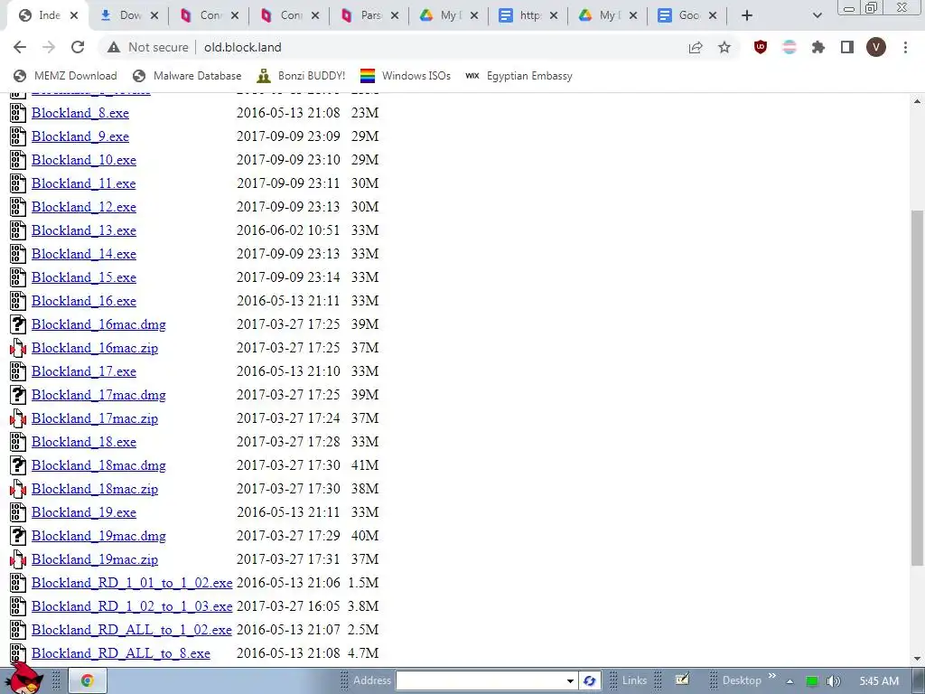Download Blockland_14.exe

(x=84, y=254)
